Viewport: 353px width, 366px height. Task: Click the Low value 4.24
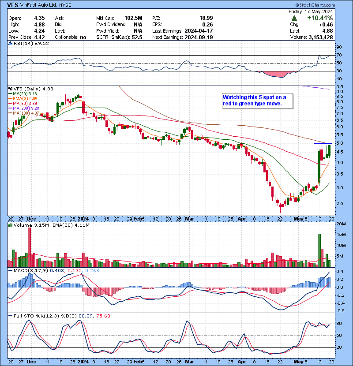coord(39,31)
